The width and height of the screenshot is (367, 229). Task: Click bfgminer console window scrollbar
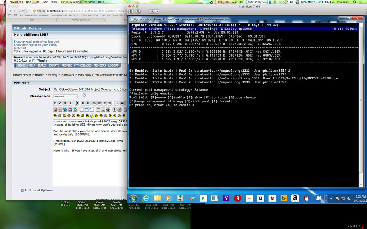[361, 105]
